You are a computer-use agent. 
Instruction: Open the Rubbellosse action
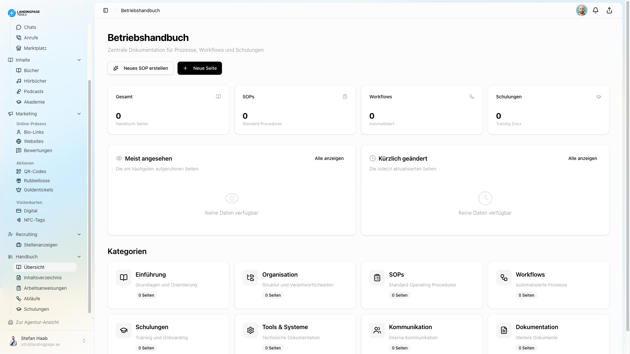(x=36, y=181)
